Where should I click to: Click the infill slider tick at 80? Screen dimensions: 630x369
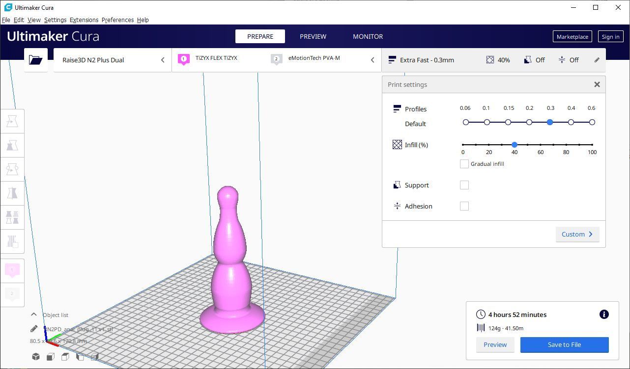566,145
